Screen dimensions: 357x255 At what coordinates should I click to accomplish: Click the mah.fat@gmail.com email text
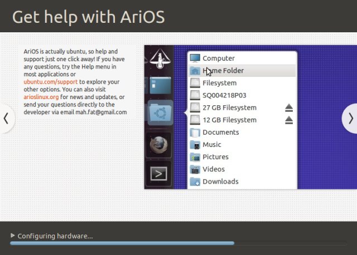click(101, 112)
